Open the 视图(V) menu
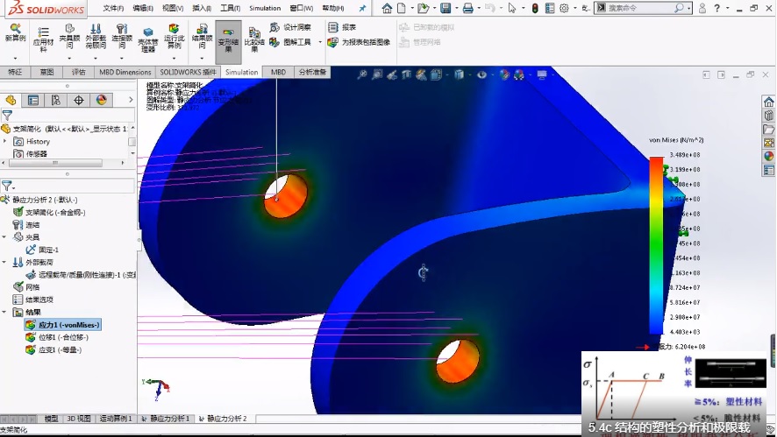 pos(173,8)
